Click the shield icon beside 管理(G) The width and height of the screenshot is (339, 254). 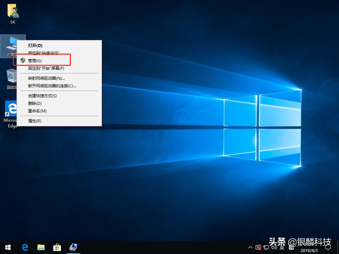coord(23,60)
